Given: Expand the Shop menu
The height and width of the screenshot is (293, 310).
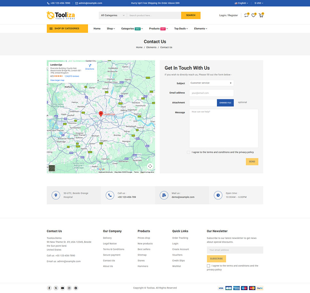Looking at the screenshot, I should click(x=111, y=29).
